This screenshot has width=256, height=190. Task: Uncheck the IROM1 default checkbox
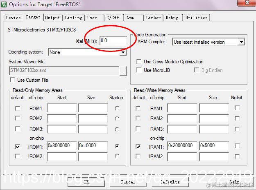[x=18, y=147]
